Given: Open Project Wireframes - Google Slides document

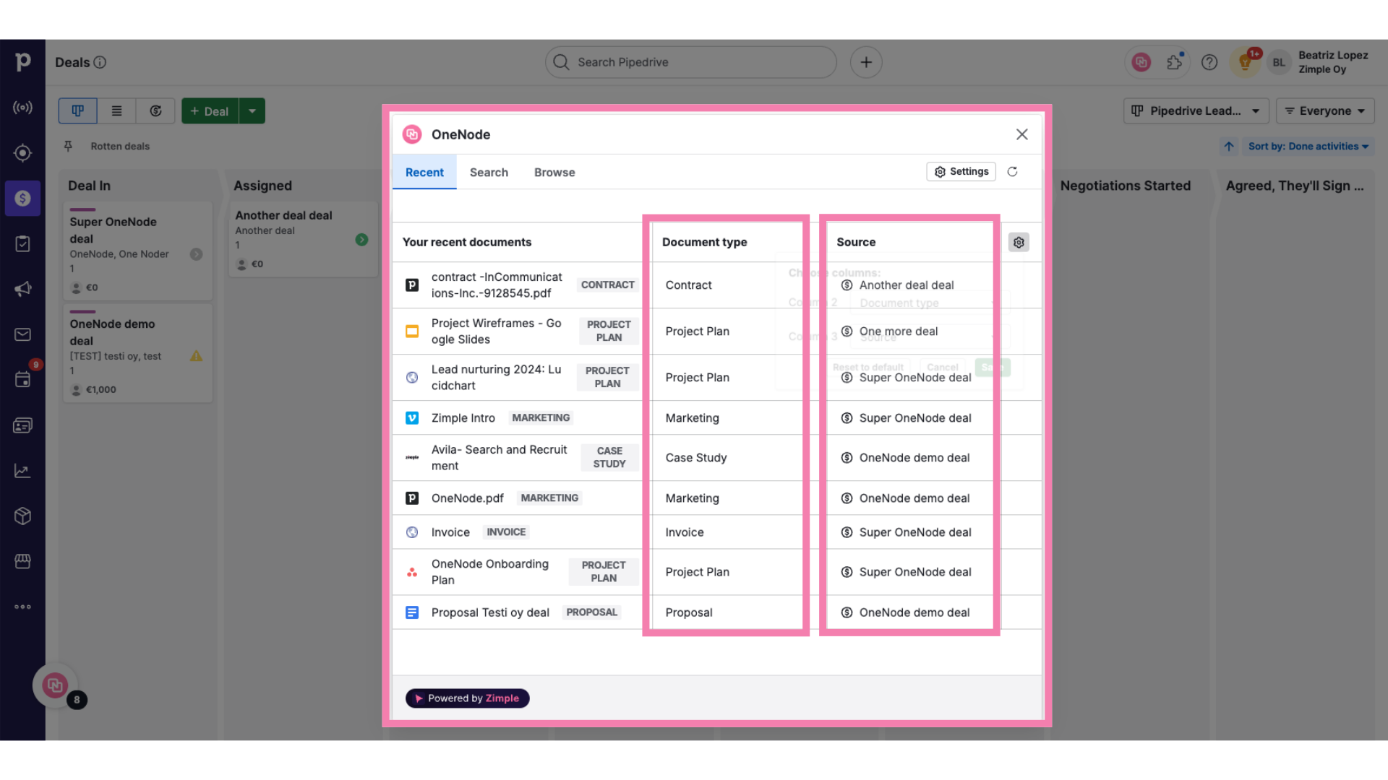Looking at the screenshot, I should pos(496,331).
